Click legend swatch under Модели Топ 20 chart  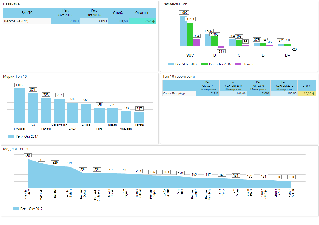point(16,209)
